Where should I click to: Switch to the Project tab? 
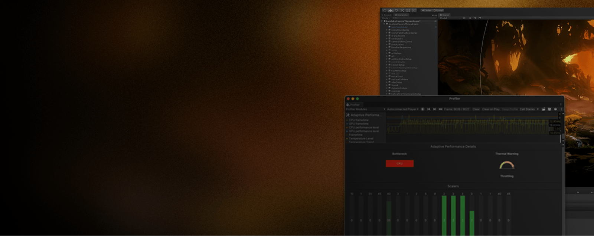(387, 15)
